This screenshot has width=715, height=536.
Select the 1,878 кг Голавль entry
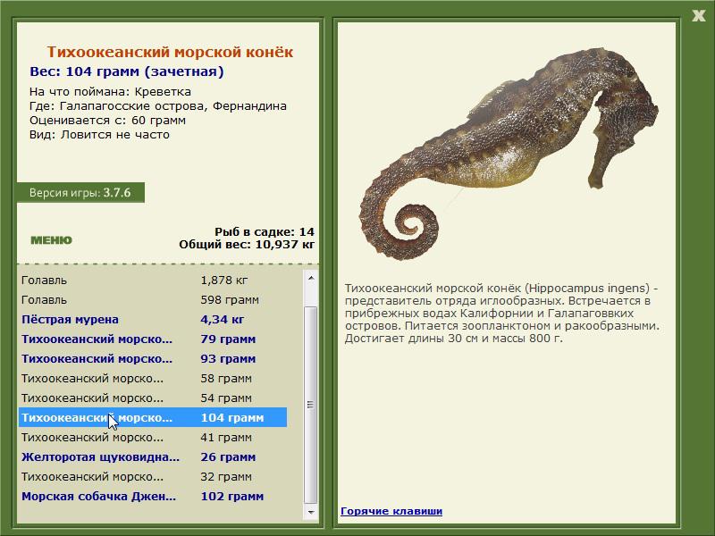coord(153,281)
